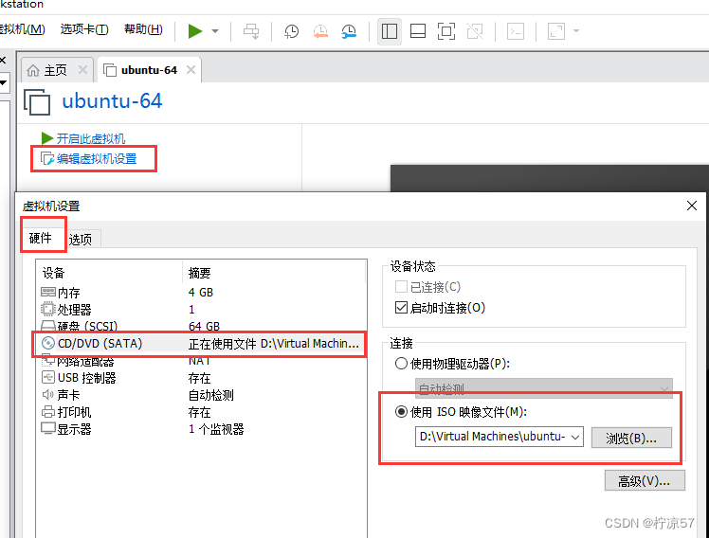The image size is (709, 538).
Task: Select the 使用物理驱动器(P) radio button
Action: click(401, 363)
